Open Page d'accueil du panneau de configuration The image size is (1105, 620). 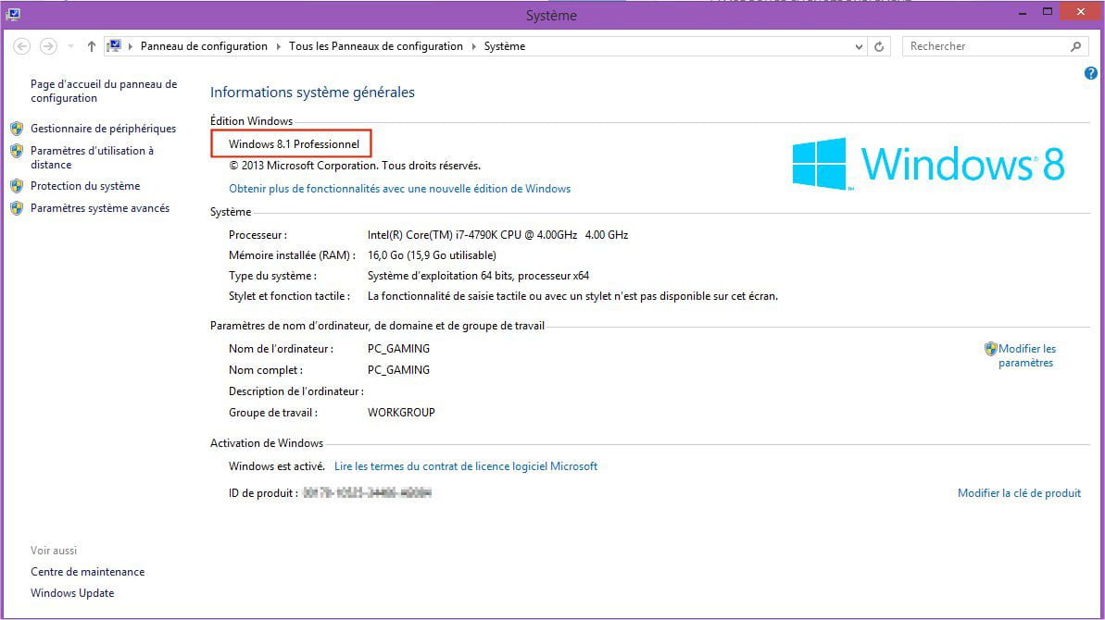pos(104,91)
